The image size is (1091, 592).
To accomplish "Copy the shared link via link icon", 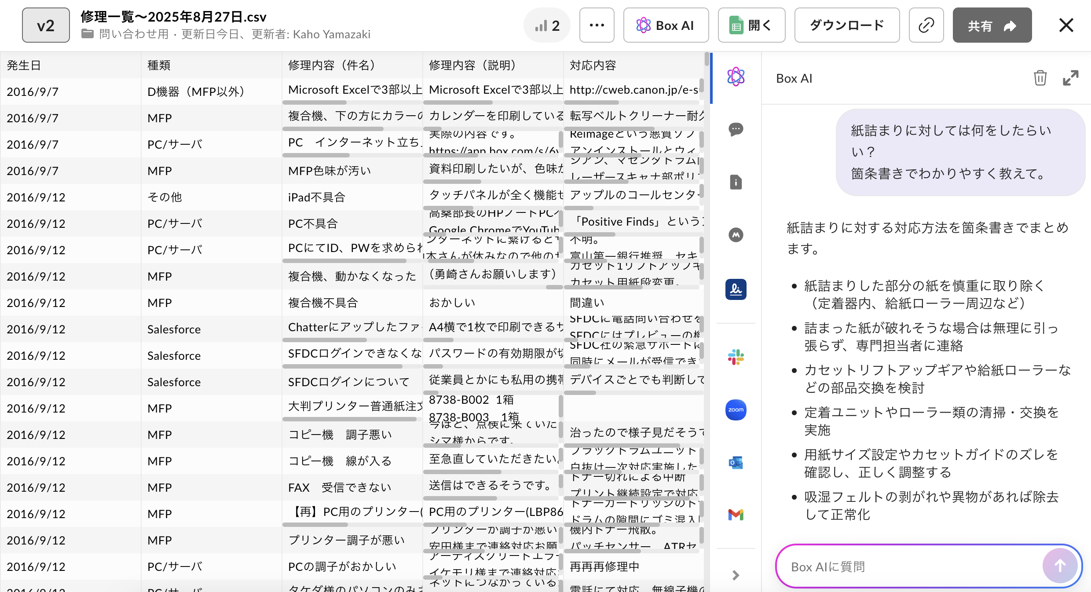I will pos(926,25).
